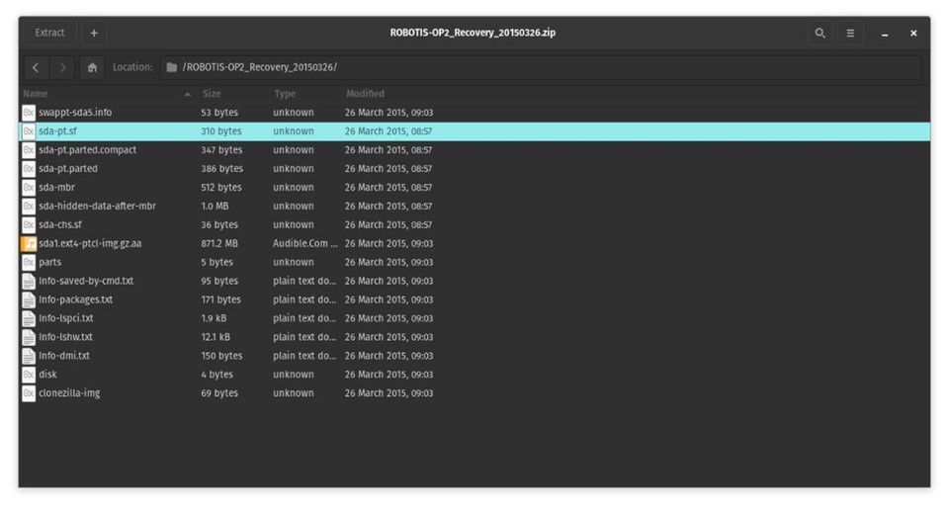Click the Location path input field
Viewport: 949px width, 508px height.
(542, 67)
